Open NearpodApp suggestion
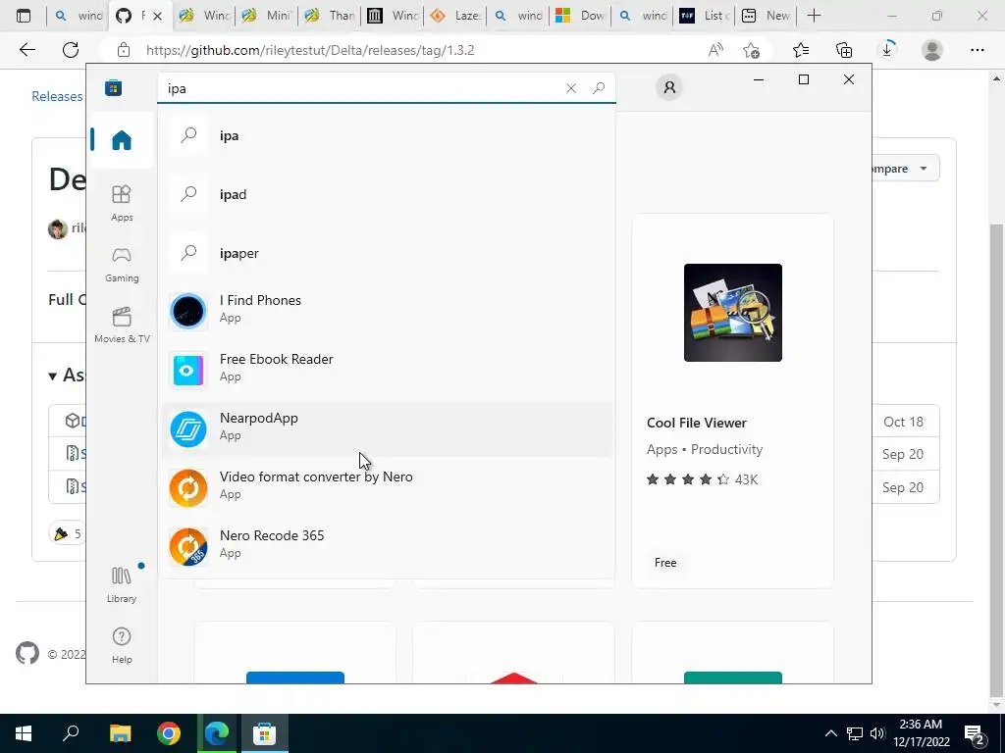This screenshot has height=753, width=1005. point(387,429)
